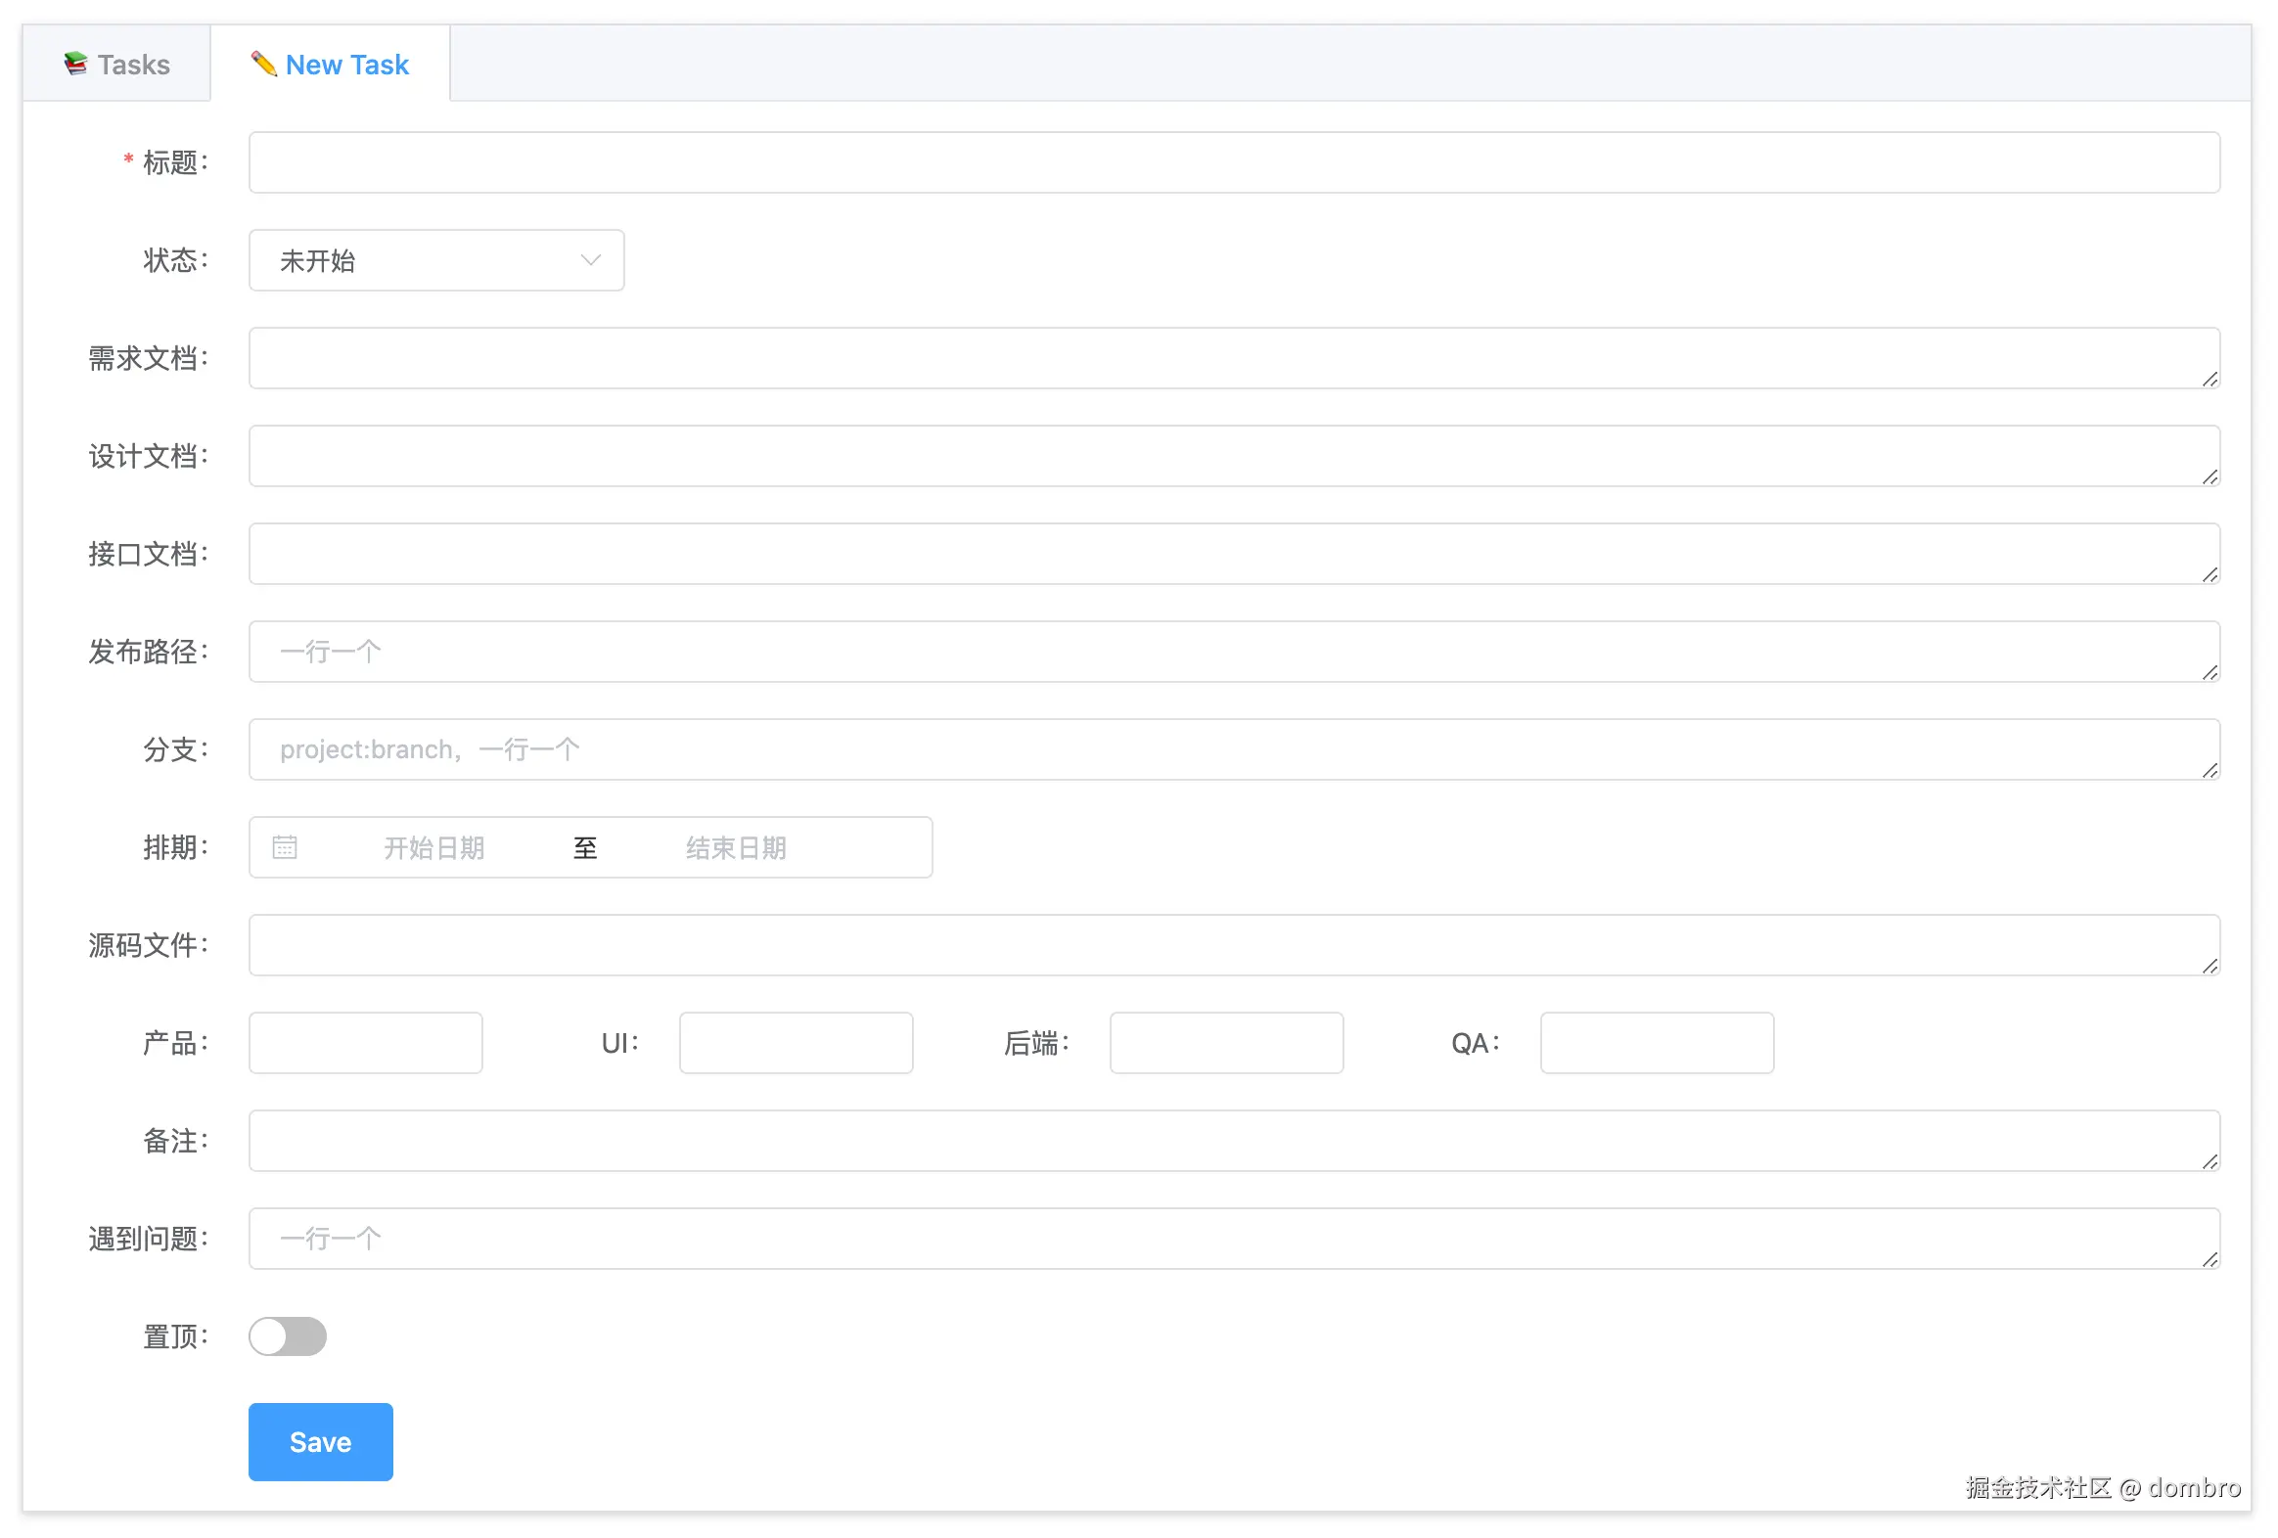Viewport: 2278px width, 1538px height.
Task: Click the pencil icon on New Task tab
Action: [x=262, y=64]
